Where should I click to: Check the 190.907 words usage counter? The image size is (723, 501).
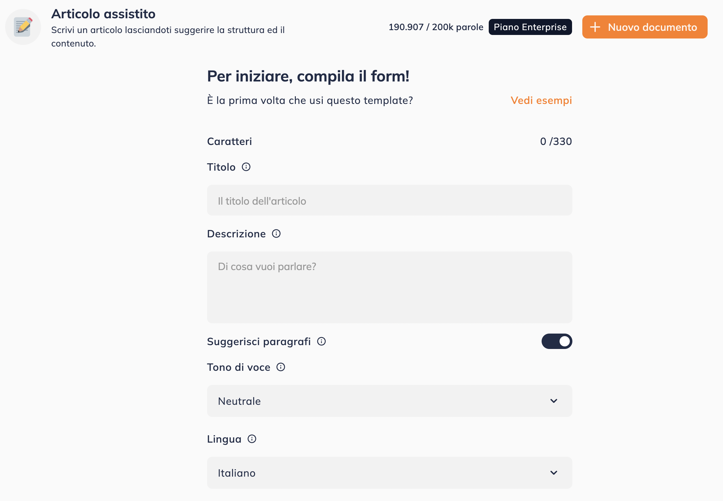436,27
